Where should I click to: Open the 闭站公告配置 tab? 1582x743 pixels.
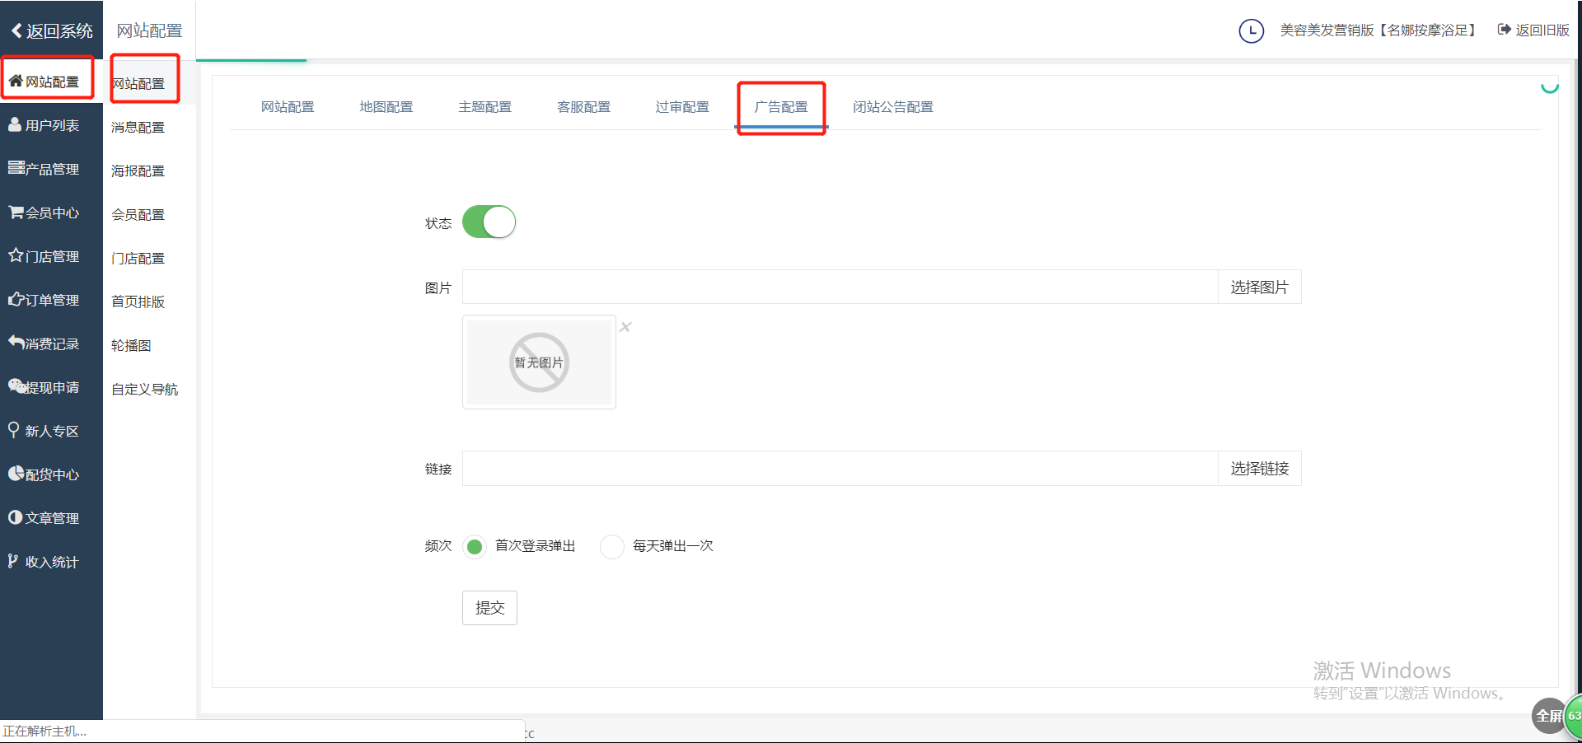click(x=893, y=107)
